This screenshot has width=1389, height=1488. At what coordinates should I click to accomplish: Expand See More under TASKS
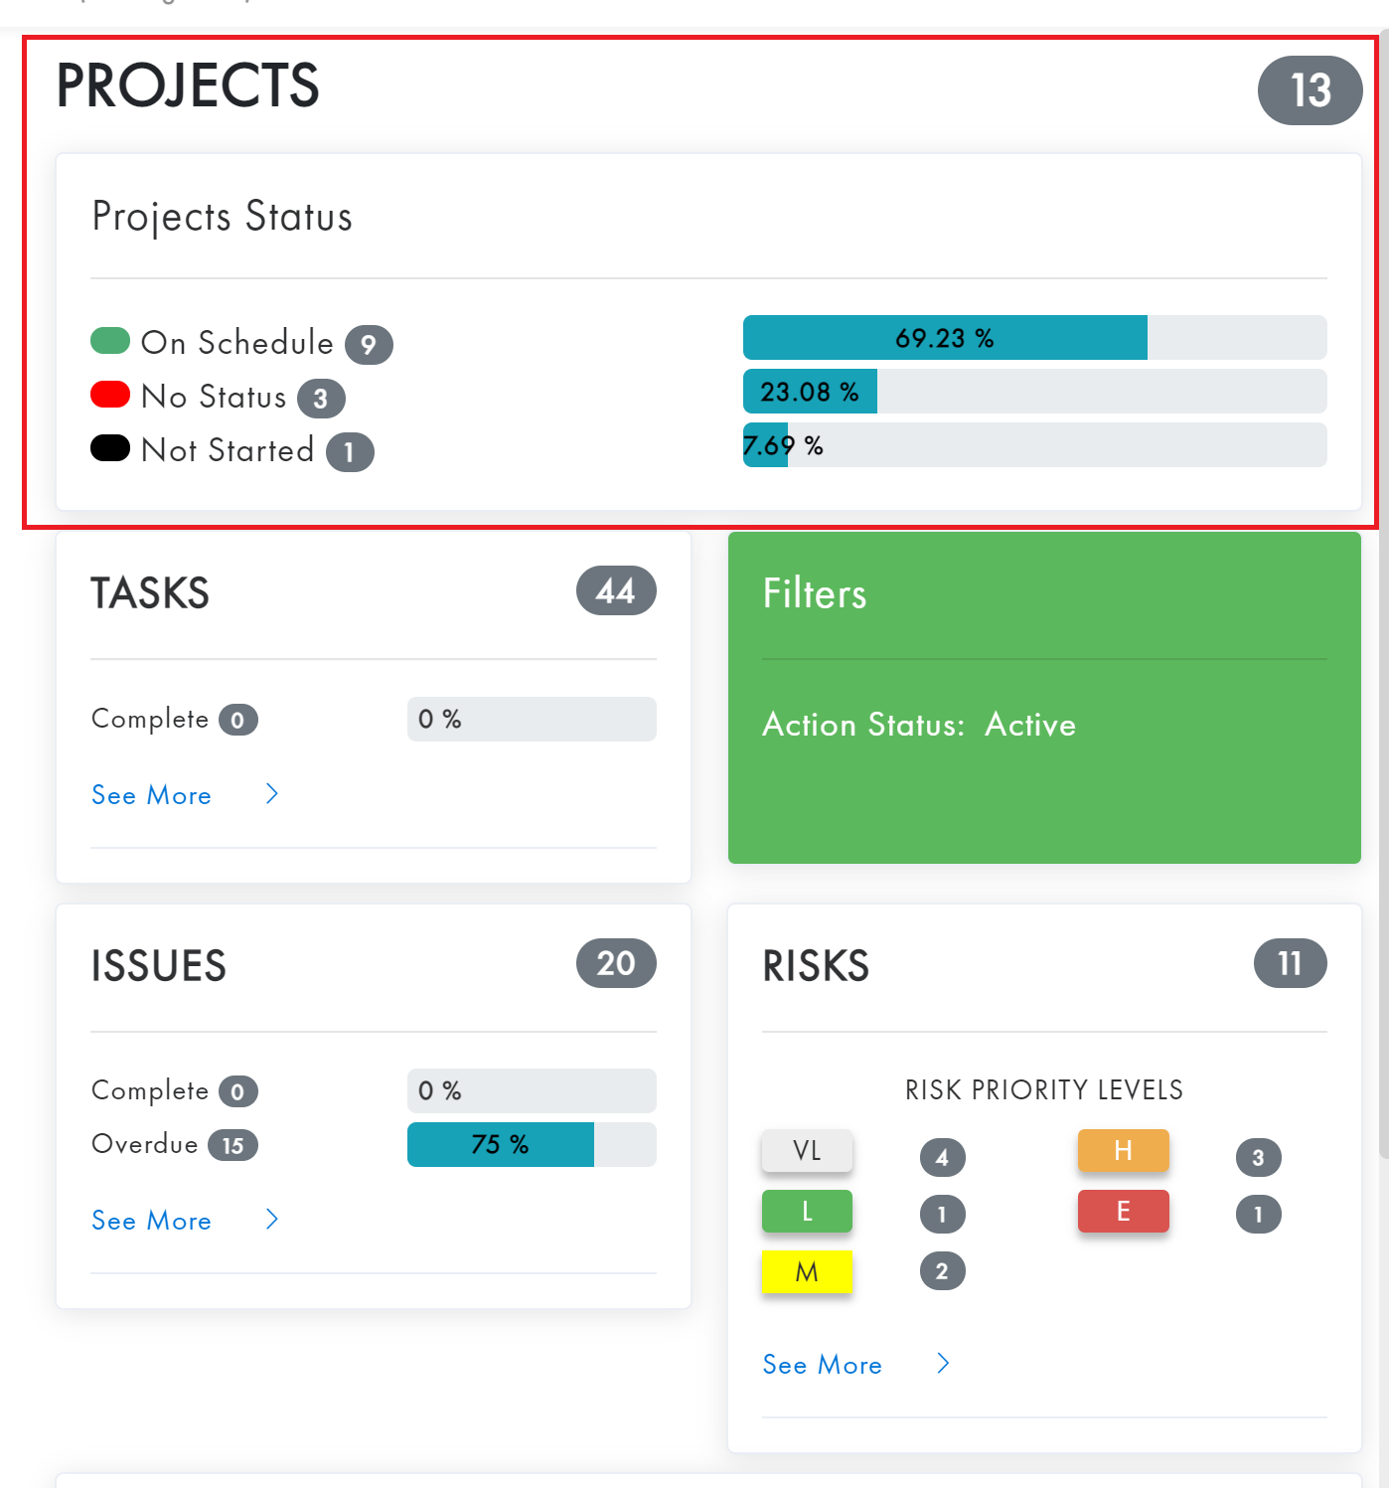(x=151, y=795)
